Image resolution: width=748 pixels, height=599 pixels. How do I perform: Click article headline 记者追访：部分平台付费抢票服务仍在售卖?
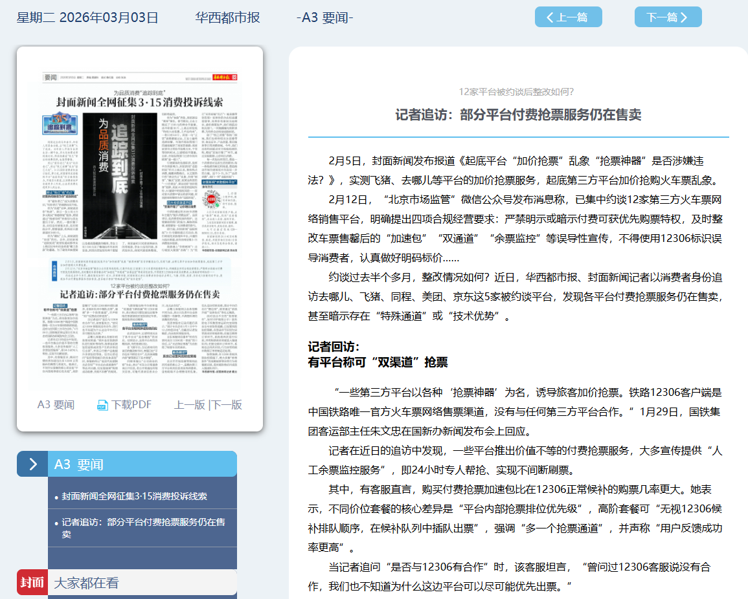(518, 114)
